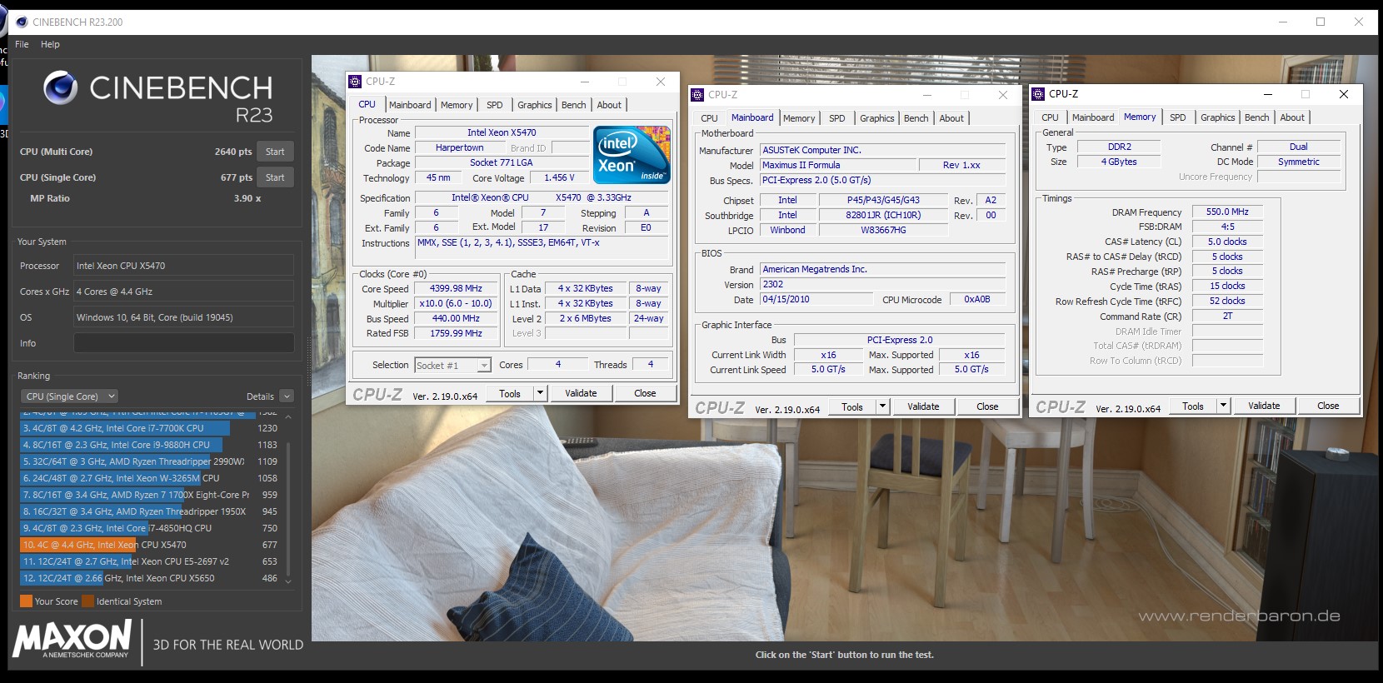Image resolution: width=1383 pixels, height=683 pixels.
Task: Click the BIOS version 2302 field
Action: click(882, 284)
